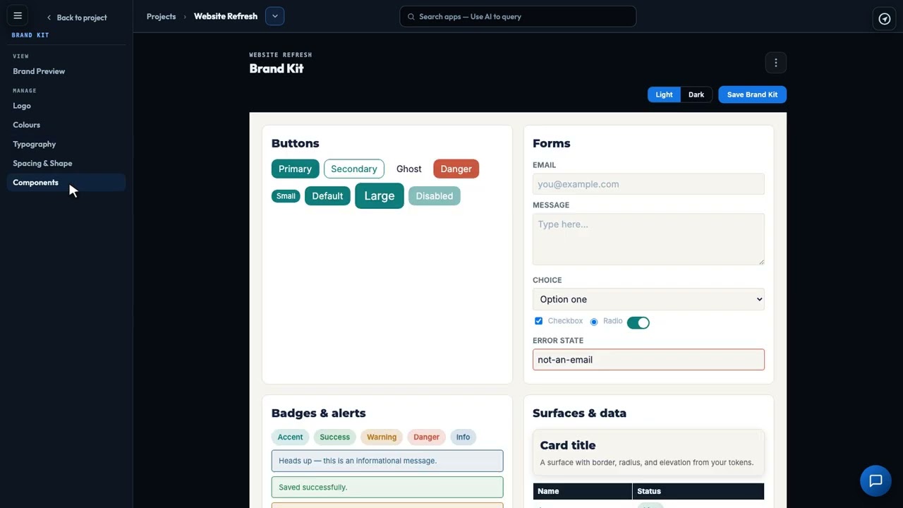Focus the Message textarea
903x508 pixels.
click(x=648, y=239)
